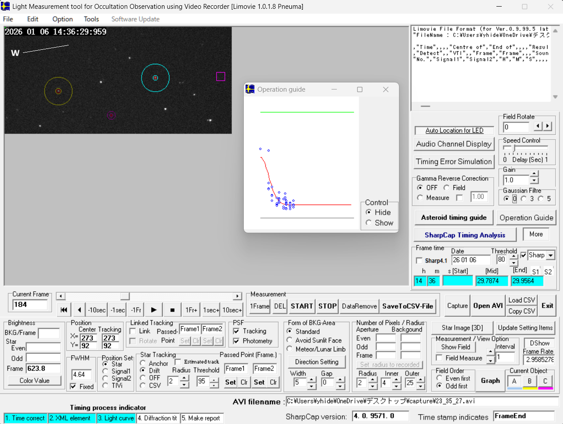Click the Open AVI button
563x424 pixels.
click(488, 305)
